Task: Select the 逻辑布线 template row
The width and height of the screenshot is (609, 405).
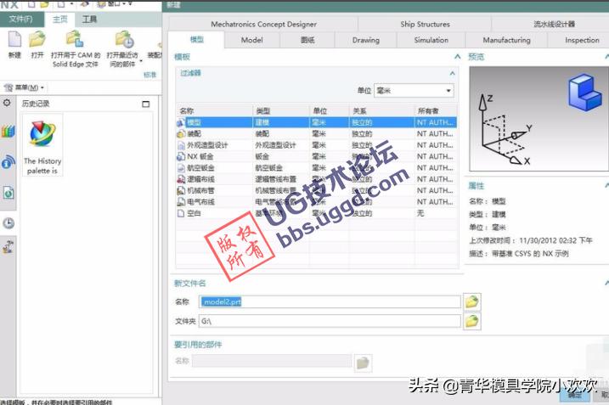Action: click(316, 179)
